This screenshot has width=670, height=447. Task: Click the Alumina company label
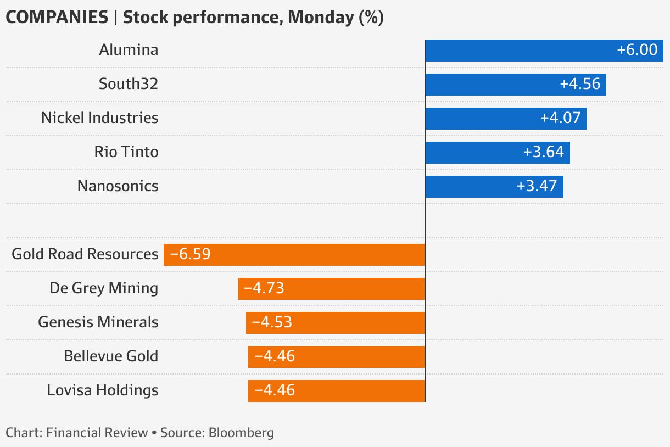[x=129, y=50]
